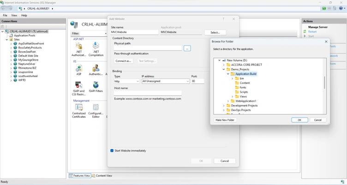Click the Physical path input field

[x=148, y=48]
